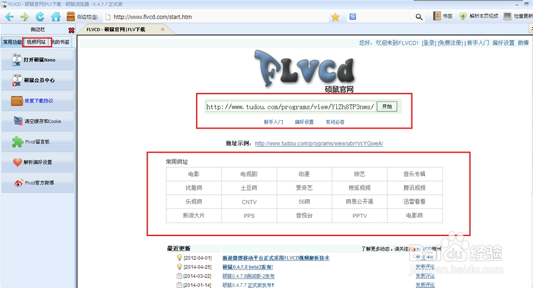Click the 登录 login link
533x288 pixels.
[x=429, y=43]
